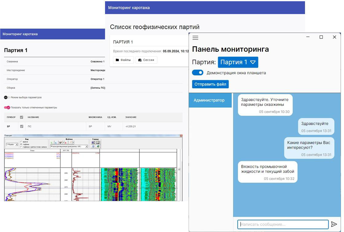Click the Написать сообщение input field

[283, 224]
